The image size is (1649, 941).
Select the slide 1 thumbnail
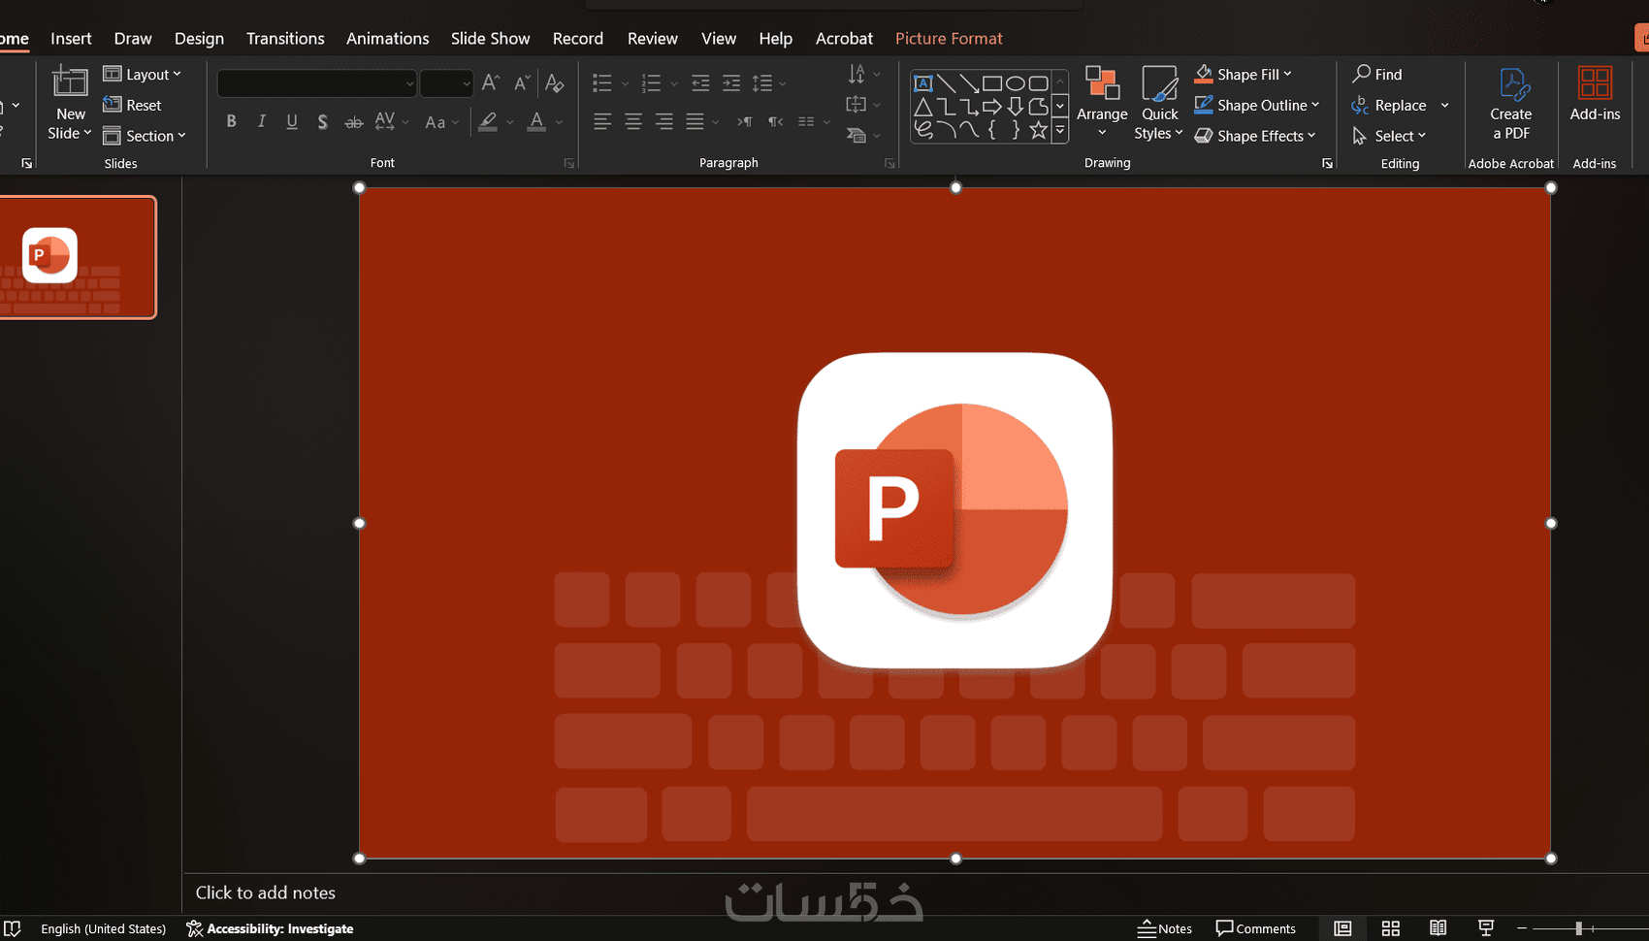point(77,258)
